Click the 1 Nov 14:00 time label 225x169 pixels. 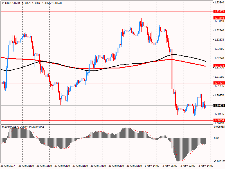[152, 166]
